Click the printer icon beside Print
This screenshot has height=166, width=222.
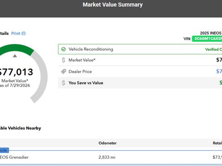click(24, 34)
